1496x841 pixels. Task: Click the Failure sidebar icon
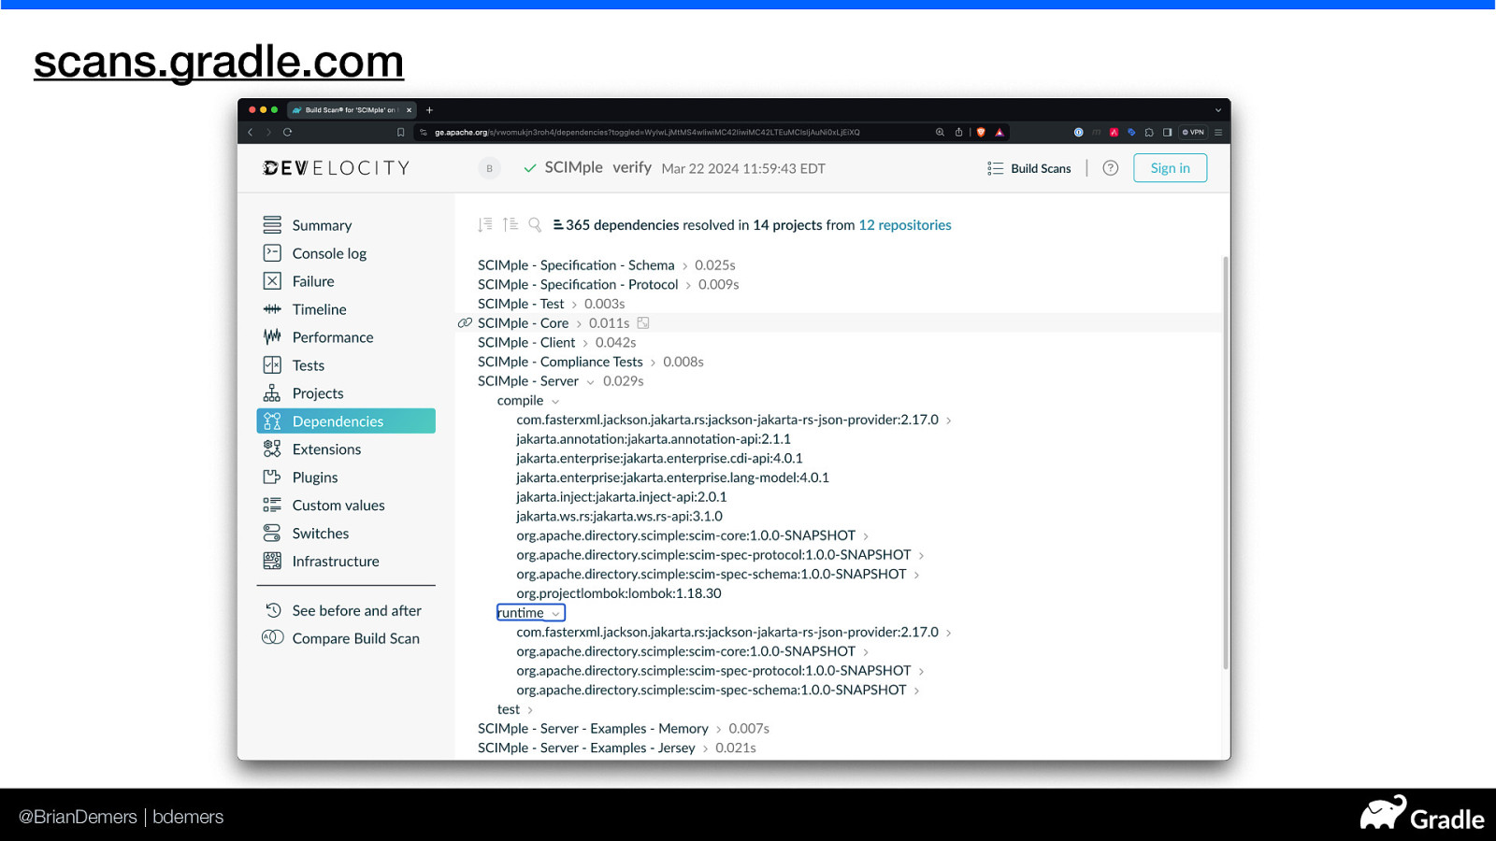pos(272,281)
